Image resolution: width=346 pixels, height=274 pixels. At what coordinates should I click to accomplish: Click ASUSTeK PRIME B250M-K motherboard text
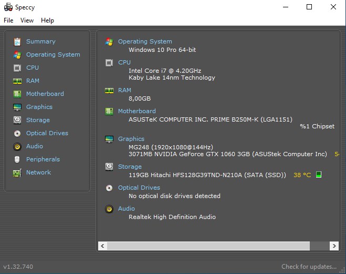pos(211,119)
